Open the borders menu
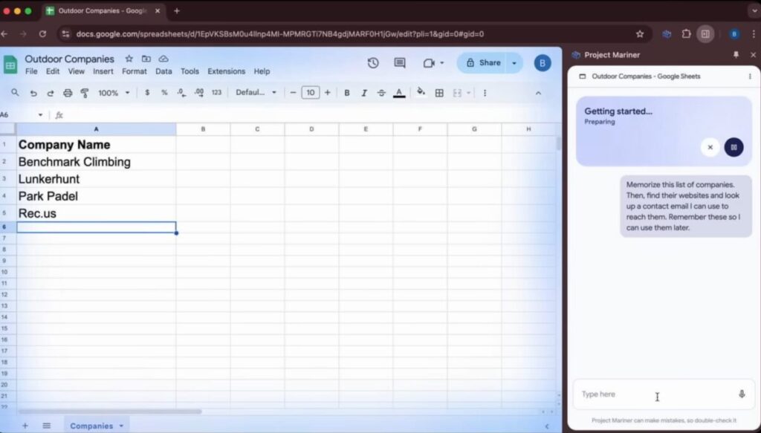761x433 pixels. coord(439,93)
